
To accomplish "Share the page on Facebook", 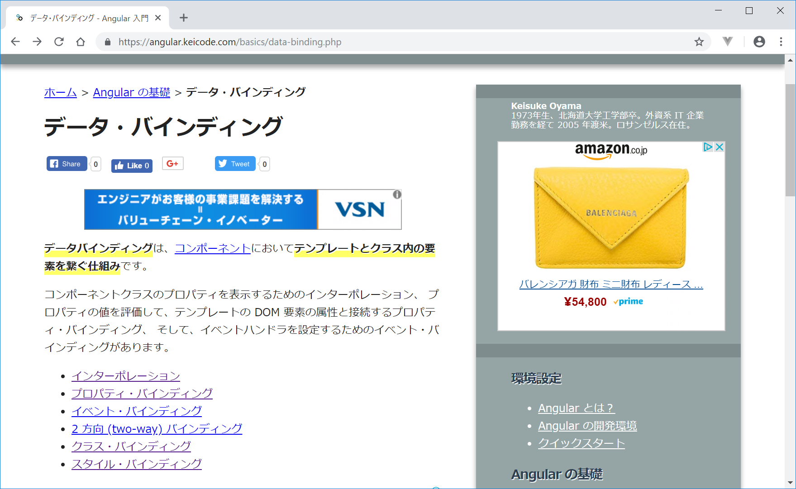I will (x=66, y=164).
